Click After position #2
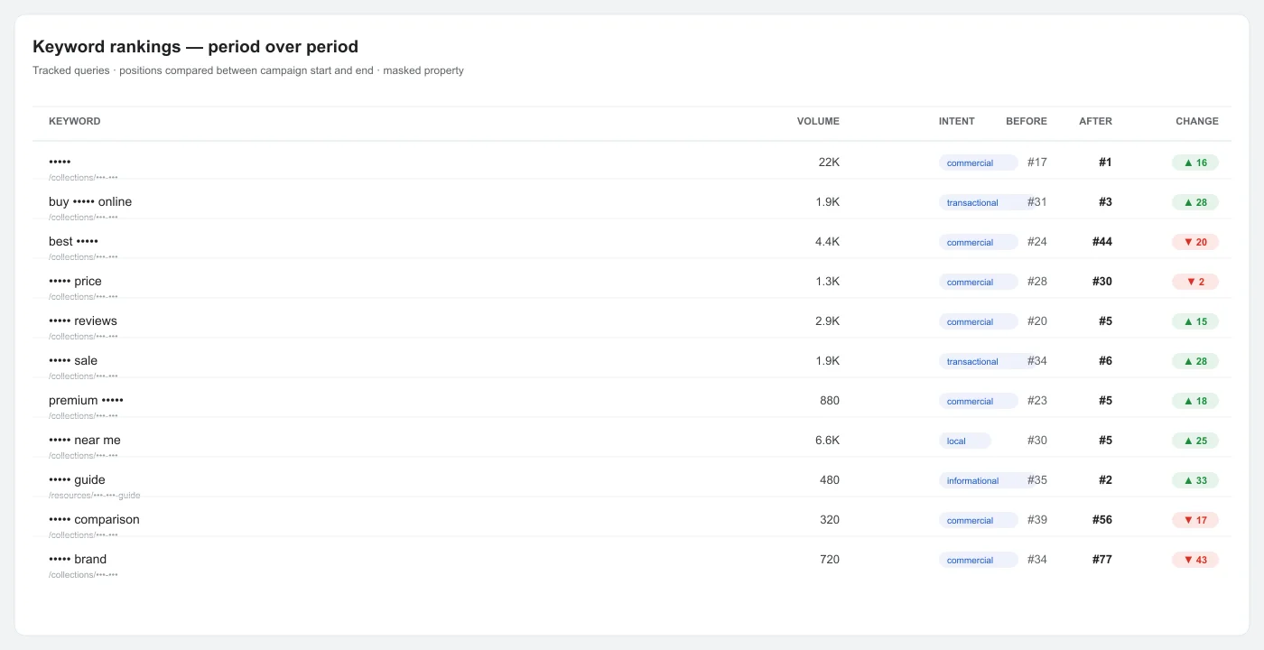This screenshot has height=650, width=1264. [x=1105, y=480]
